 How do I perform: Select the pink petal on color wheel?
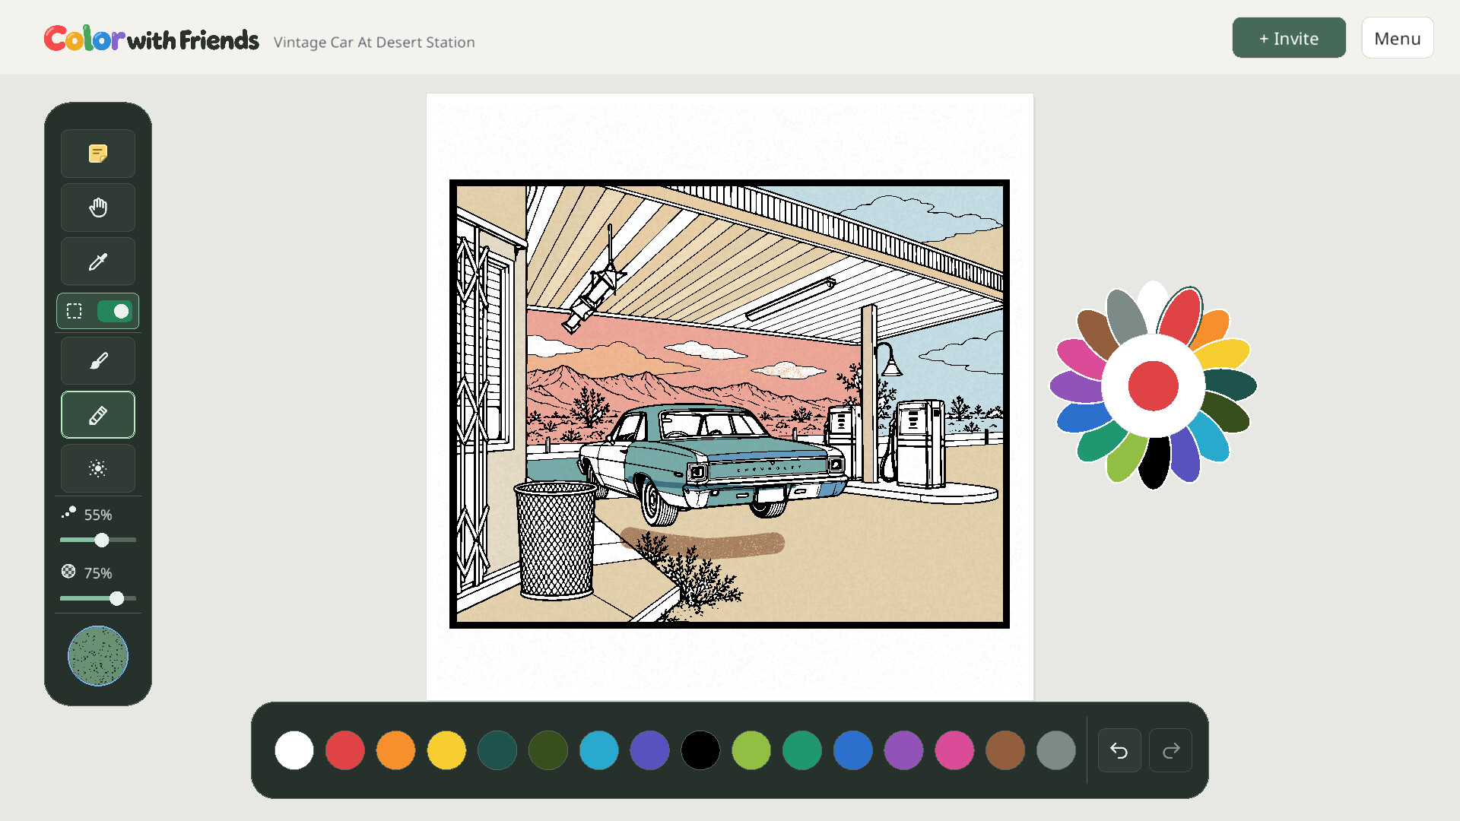click(x=1081, y=357)
